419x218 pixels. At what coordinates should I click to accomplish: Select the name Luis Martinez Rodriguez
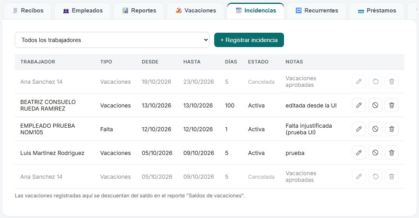tap(52, 153)
